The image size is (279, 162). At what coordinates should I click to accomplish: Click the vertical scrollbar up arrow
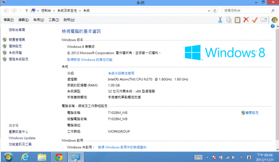(278, 26)
